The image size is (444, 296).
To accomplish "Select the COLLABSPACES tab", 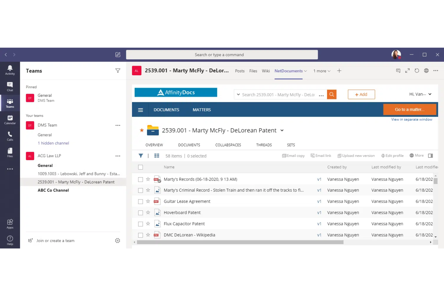I will [x=228, y=145].
